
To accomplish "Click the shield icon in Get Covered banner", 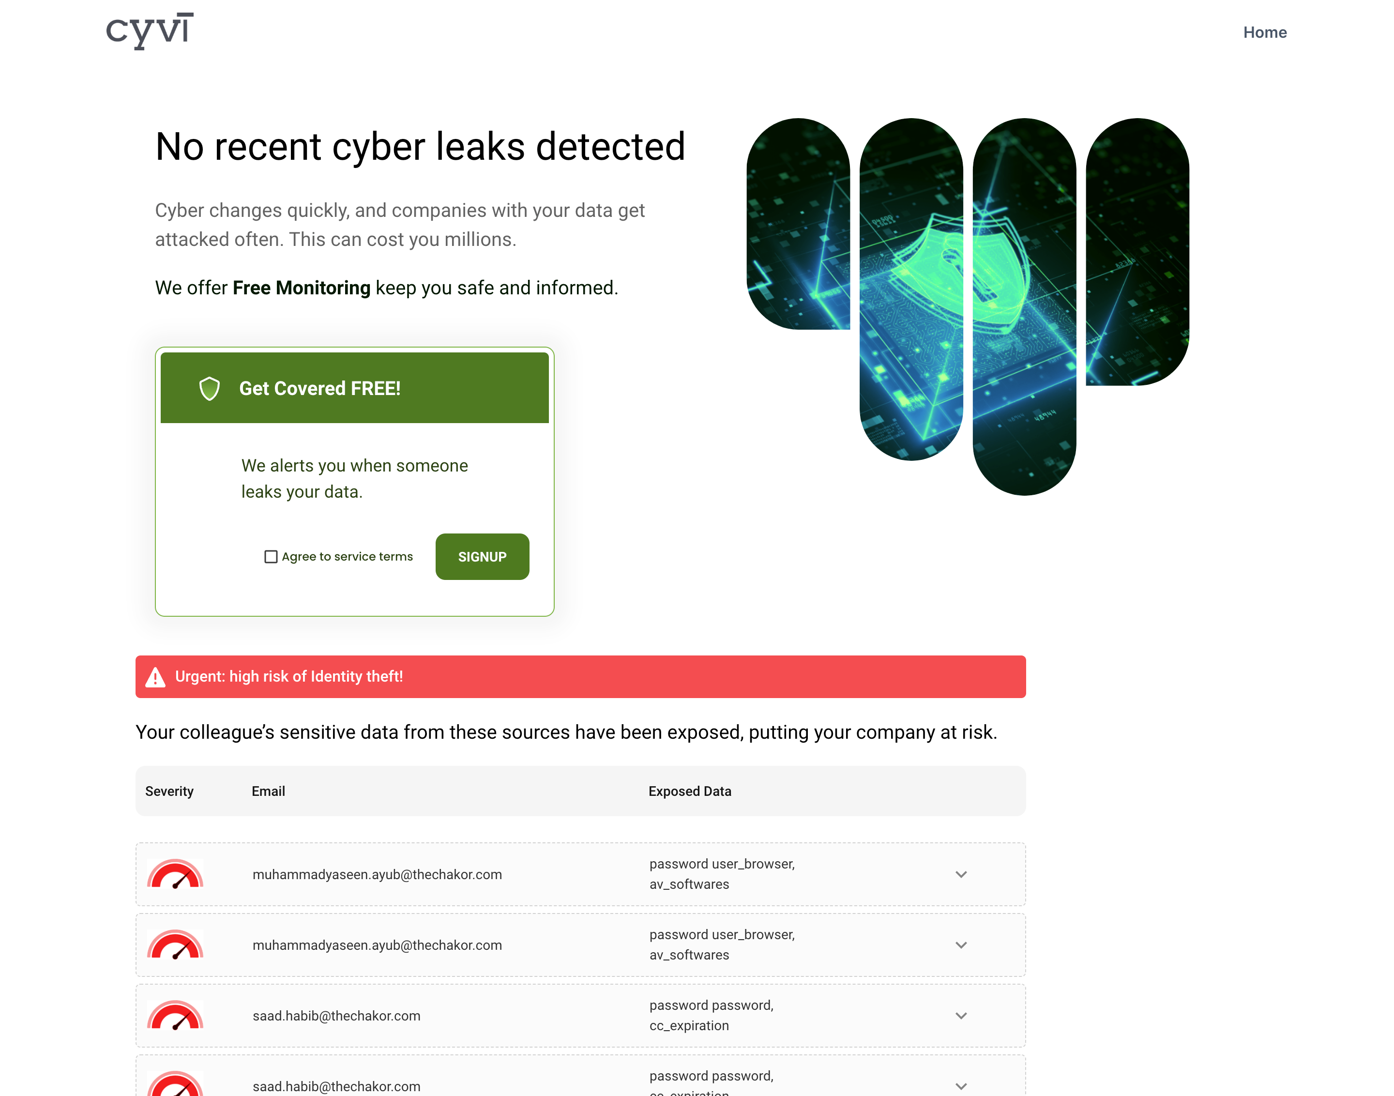I will 209,388.
